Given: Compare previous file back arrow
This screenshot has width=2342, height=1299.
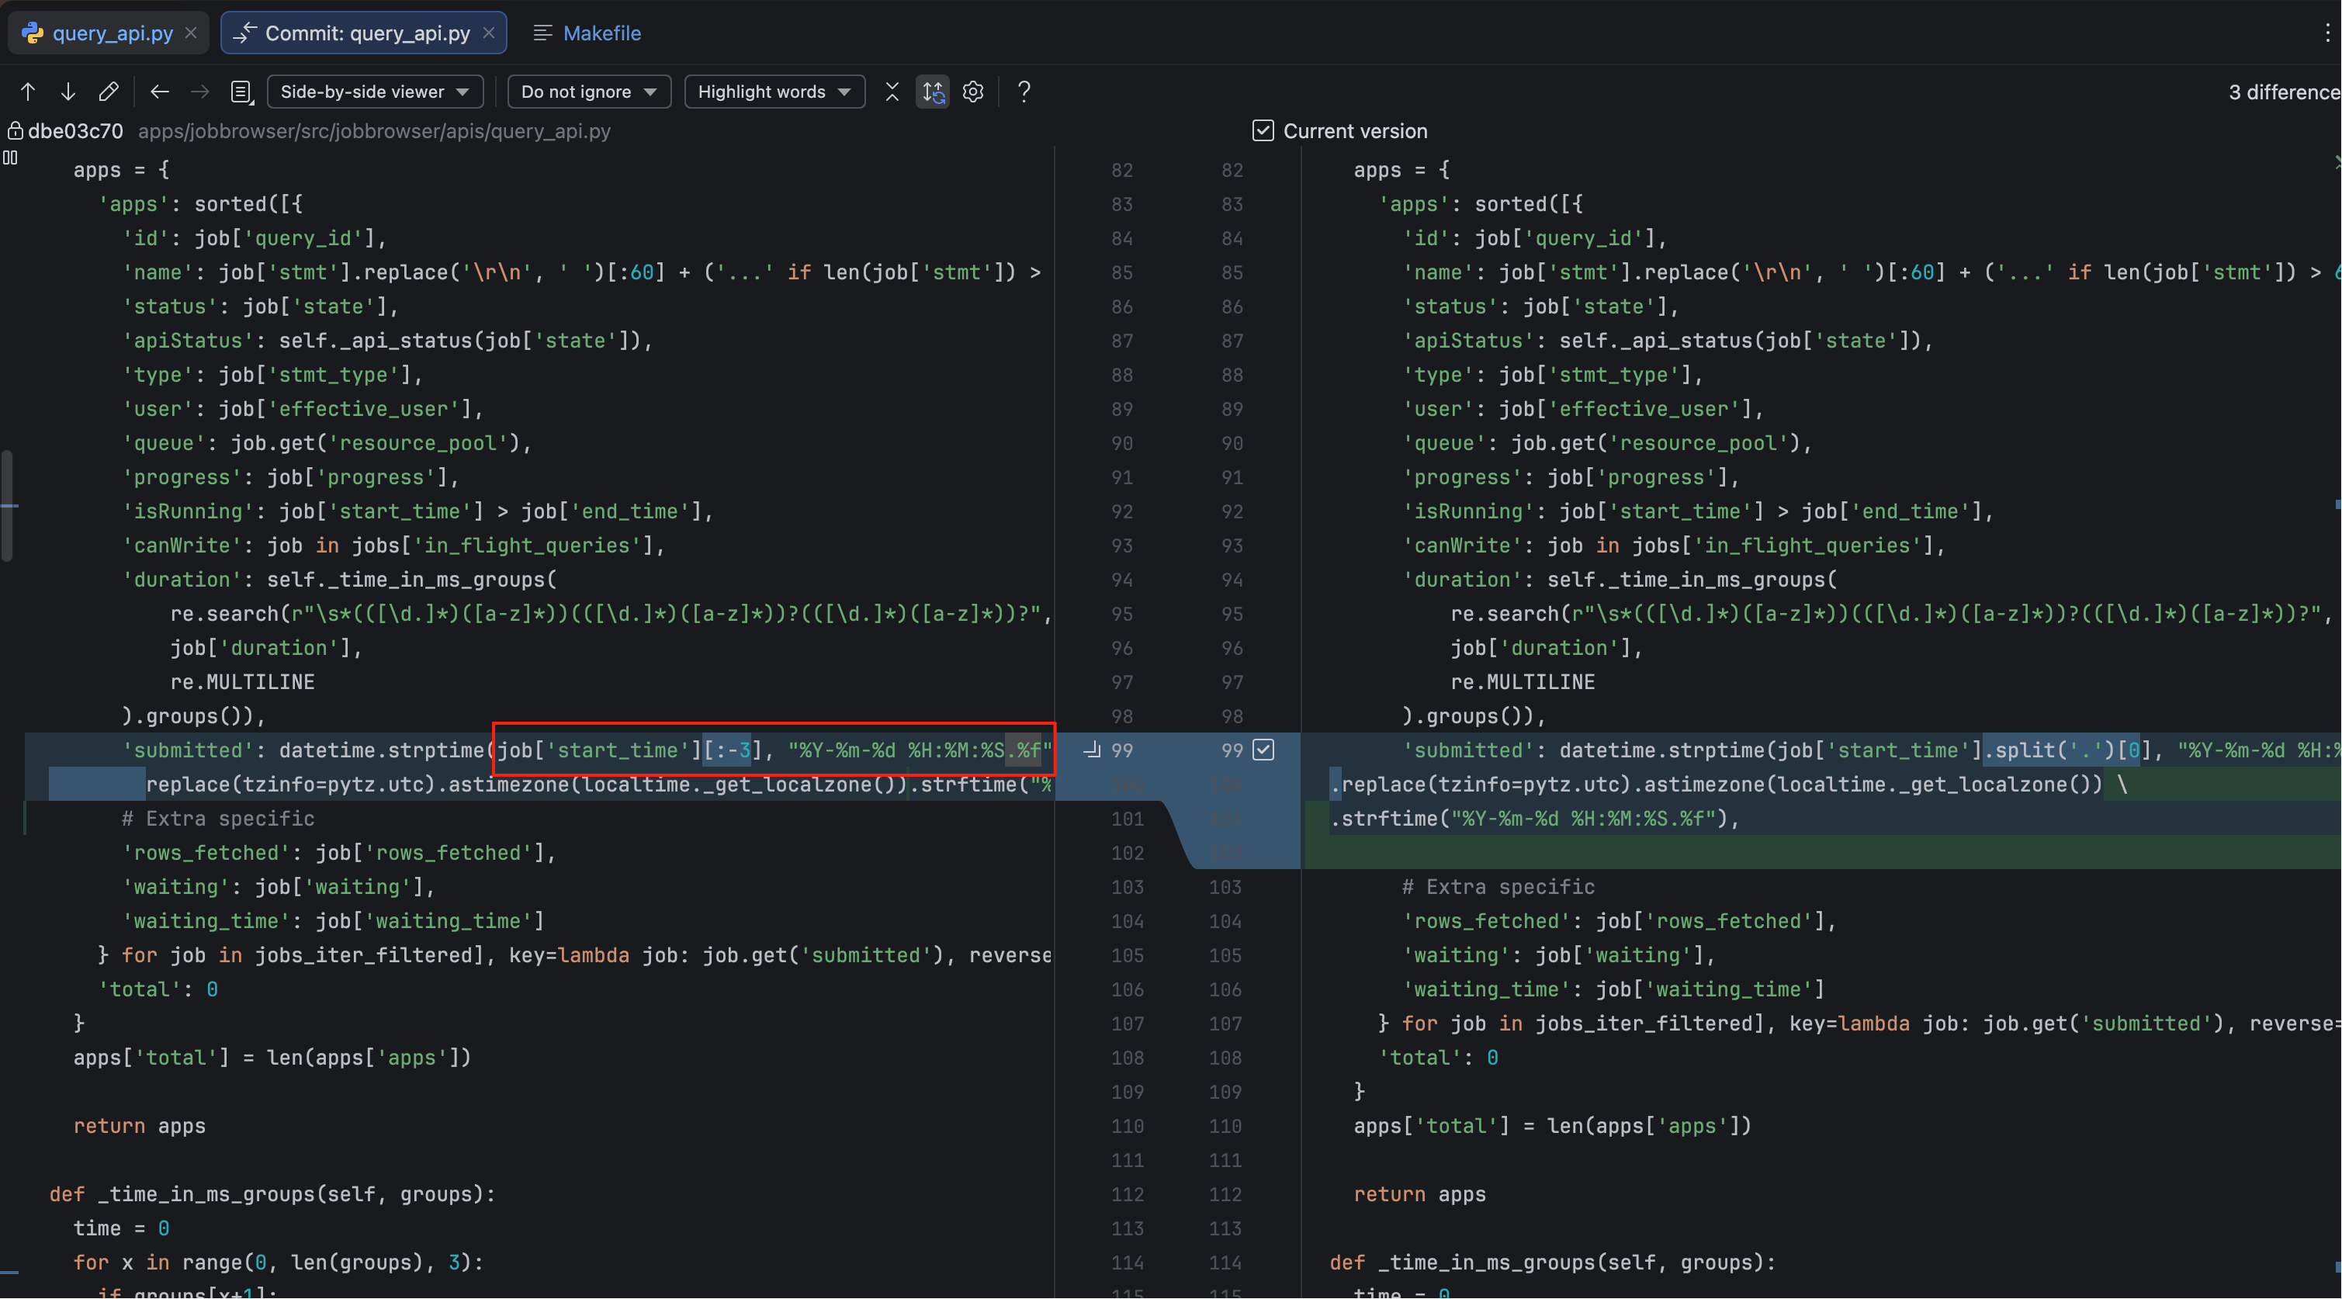Looking at the screenshot, I should pos(160,92).
